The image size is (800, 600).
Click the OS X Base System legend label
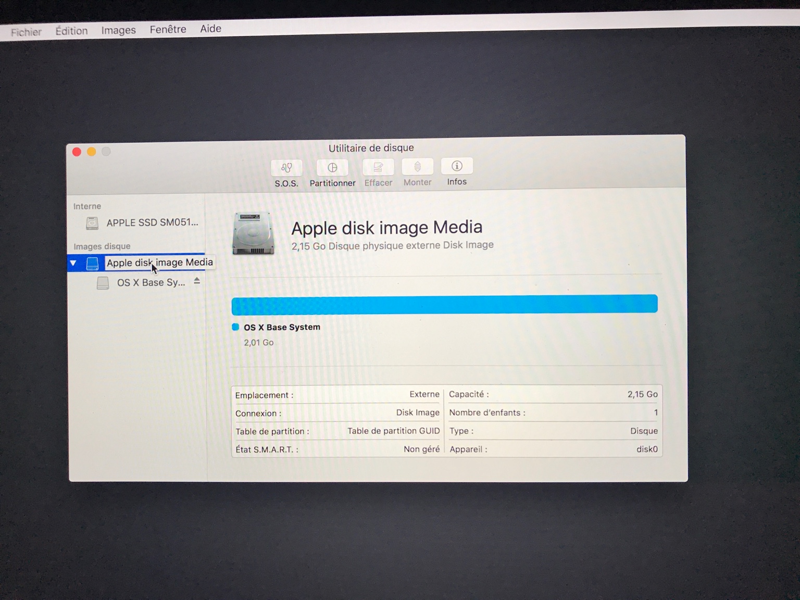(282, 327)
